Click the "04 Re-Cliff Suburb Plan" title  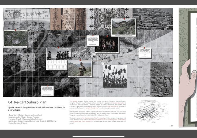(x=27, y=102)
